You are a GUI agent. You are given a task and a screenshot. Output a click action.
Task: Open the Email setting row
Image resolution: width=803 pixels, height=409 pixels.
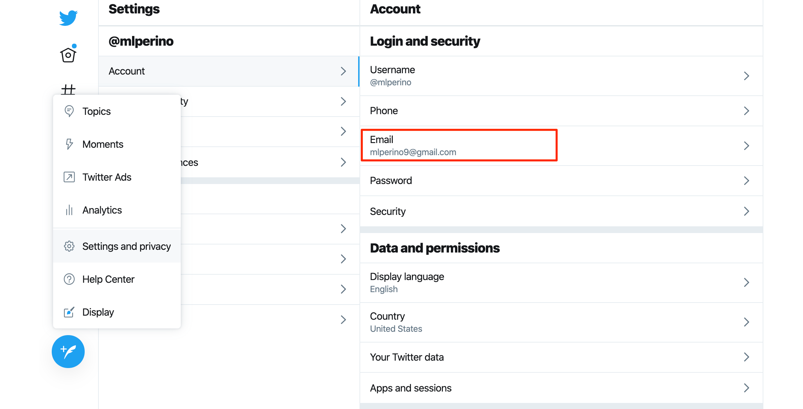(x=459, y=145)
